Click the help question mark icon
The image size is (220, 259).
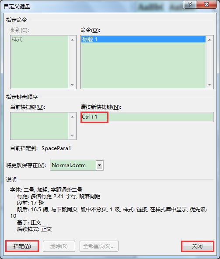click(x=190, y=4)
